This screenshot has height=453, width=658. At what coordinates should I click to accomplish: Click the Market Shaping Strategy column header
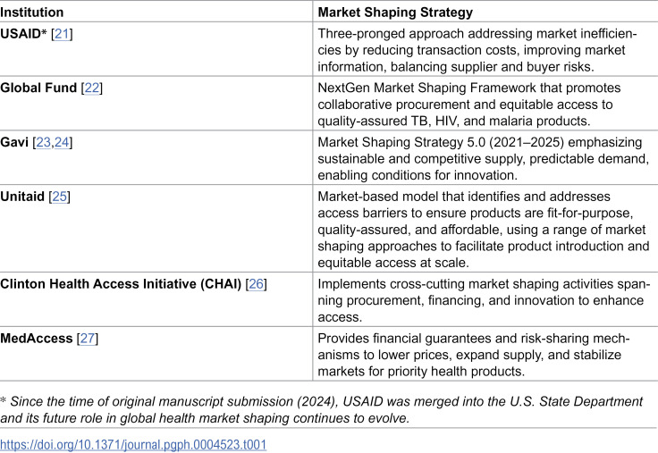(x=395, y=13)
